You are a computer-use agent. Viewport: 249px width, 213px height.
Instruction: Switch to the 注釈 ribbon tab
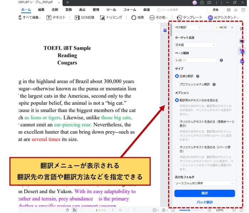point(55,10)
